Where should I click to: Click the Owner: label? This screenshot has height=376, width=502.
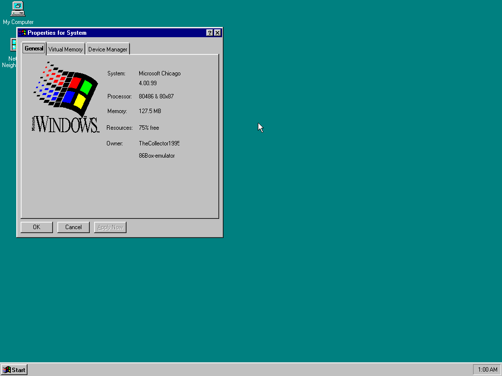115,143
